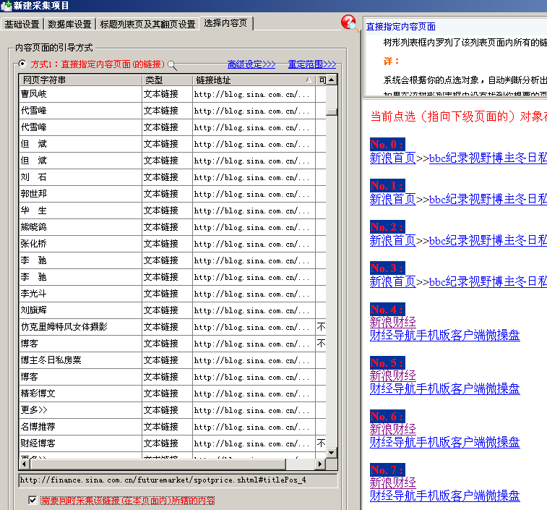Click 财经导航手机版客户端微操盘 under No. 7
547x510 pixels.
(x=445, y=496)
